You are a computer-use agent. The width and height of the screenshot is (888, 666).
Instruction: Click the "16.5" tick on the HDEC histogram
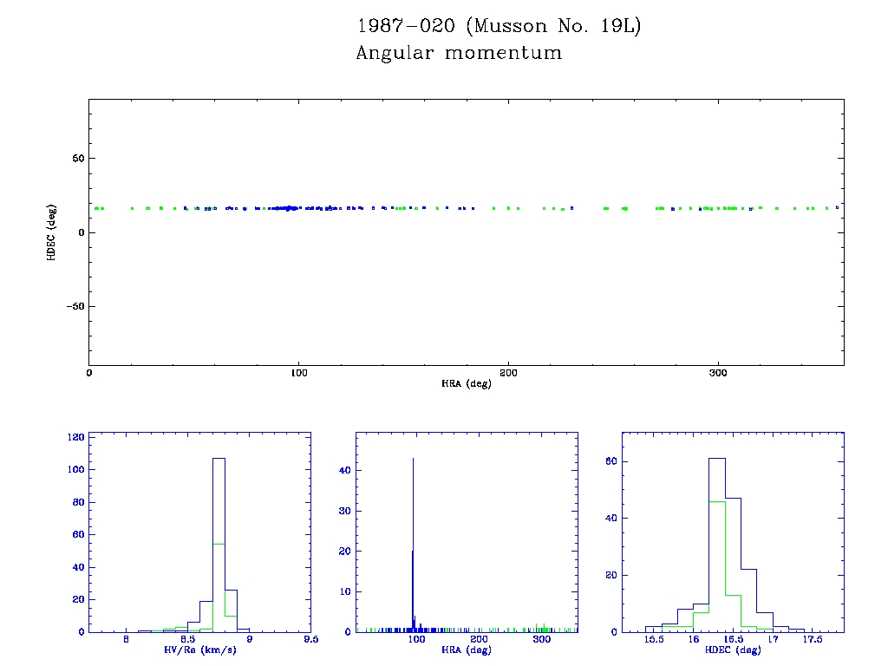[734, 639]
